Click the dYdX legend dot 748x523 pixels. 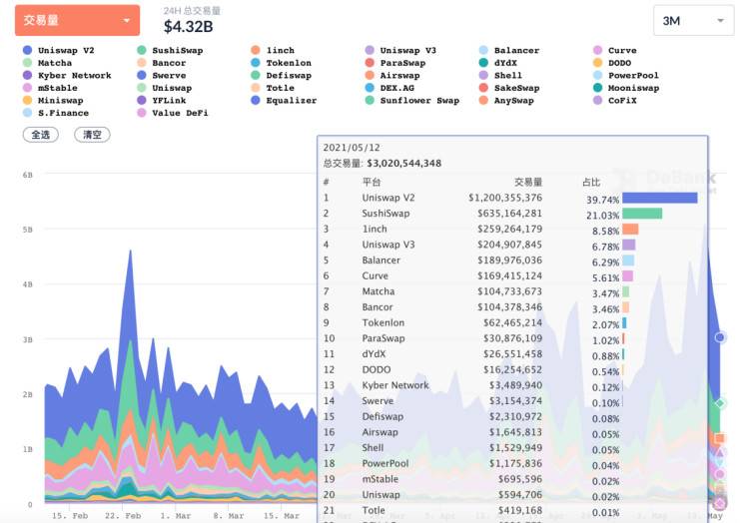[483, 63]
